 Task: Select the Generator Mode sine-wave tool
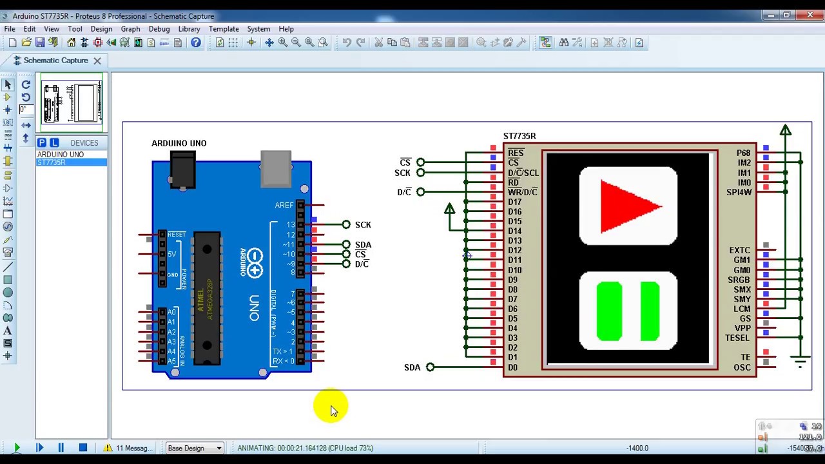[x=8, y=227]
